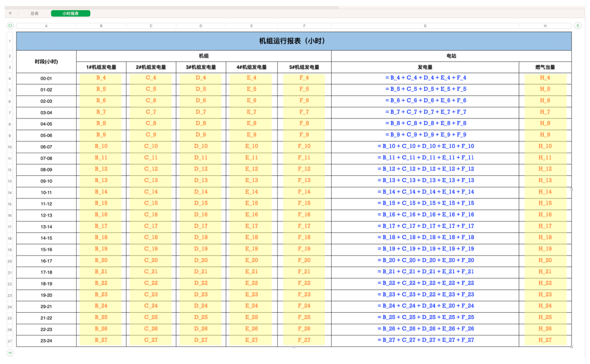
Task: Click the add row handle at bottom left
Action: (10, 353)
